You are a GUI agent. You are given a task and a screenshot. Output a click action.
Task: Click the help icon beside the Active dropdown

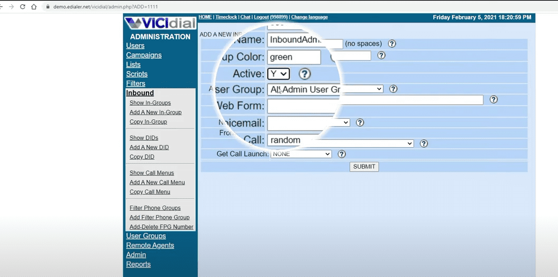pos(304,74)
